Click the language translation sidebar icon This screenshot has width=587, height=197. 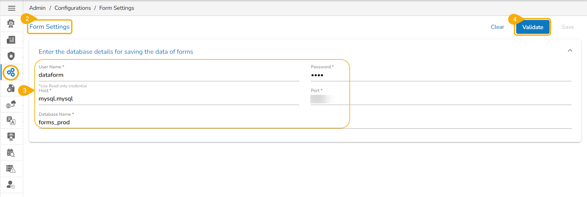point(11,120)
